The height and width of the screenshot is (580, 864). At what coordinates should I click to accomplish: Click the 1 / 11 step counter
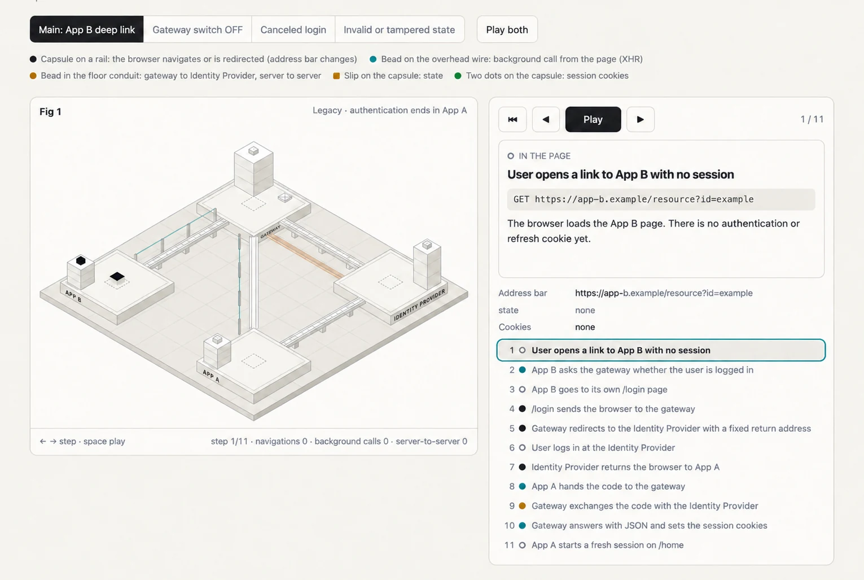click(812, 119)
